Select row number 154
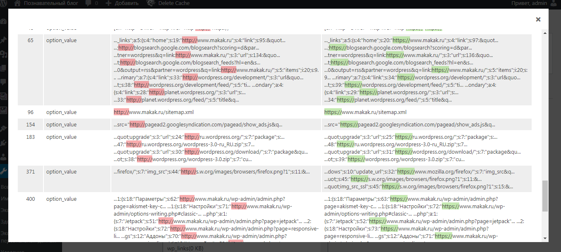The width and height of the screenshot is (561, 252). [31, 124]
